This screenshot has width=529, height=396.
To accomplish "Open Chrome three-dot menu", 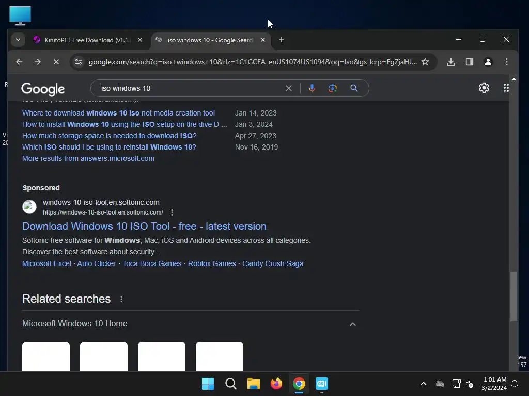I will point(506,62).
